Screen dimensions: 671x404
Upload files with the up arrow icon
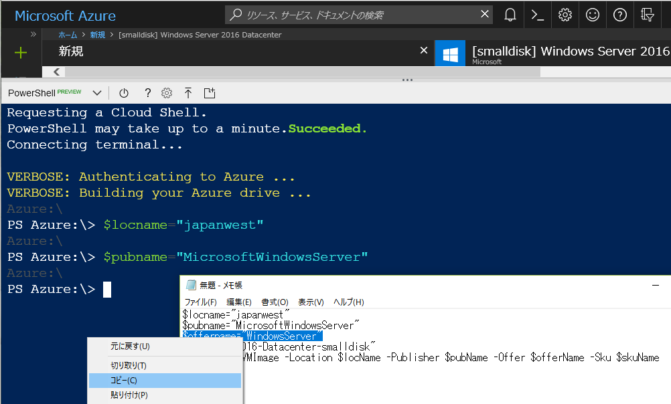(188, 93)
